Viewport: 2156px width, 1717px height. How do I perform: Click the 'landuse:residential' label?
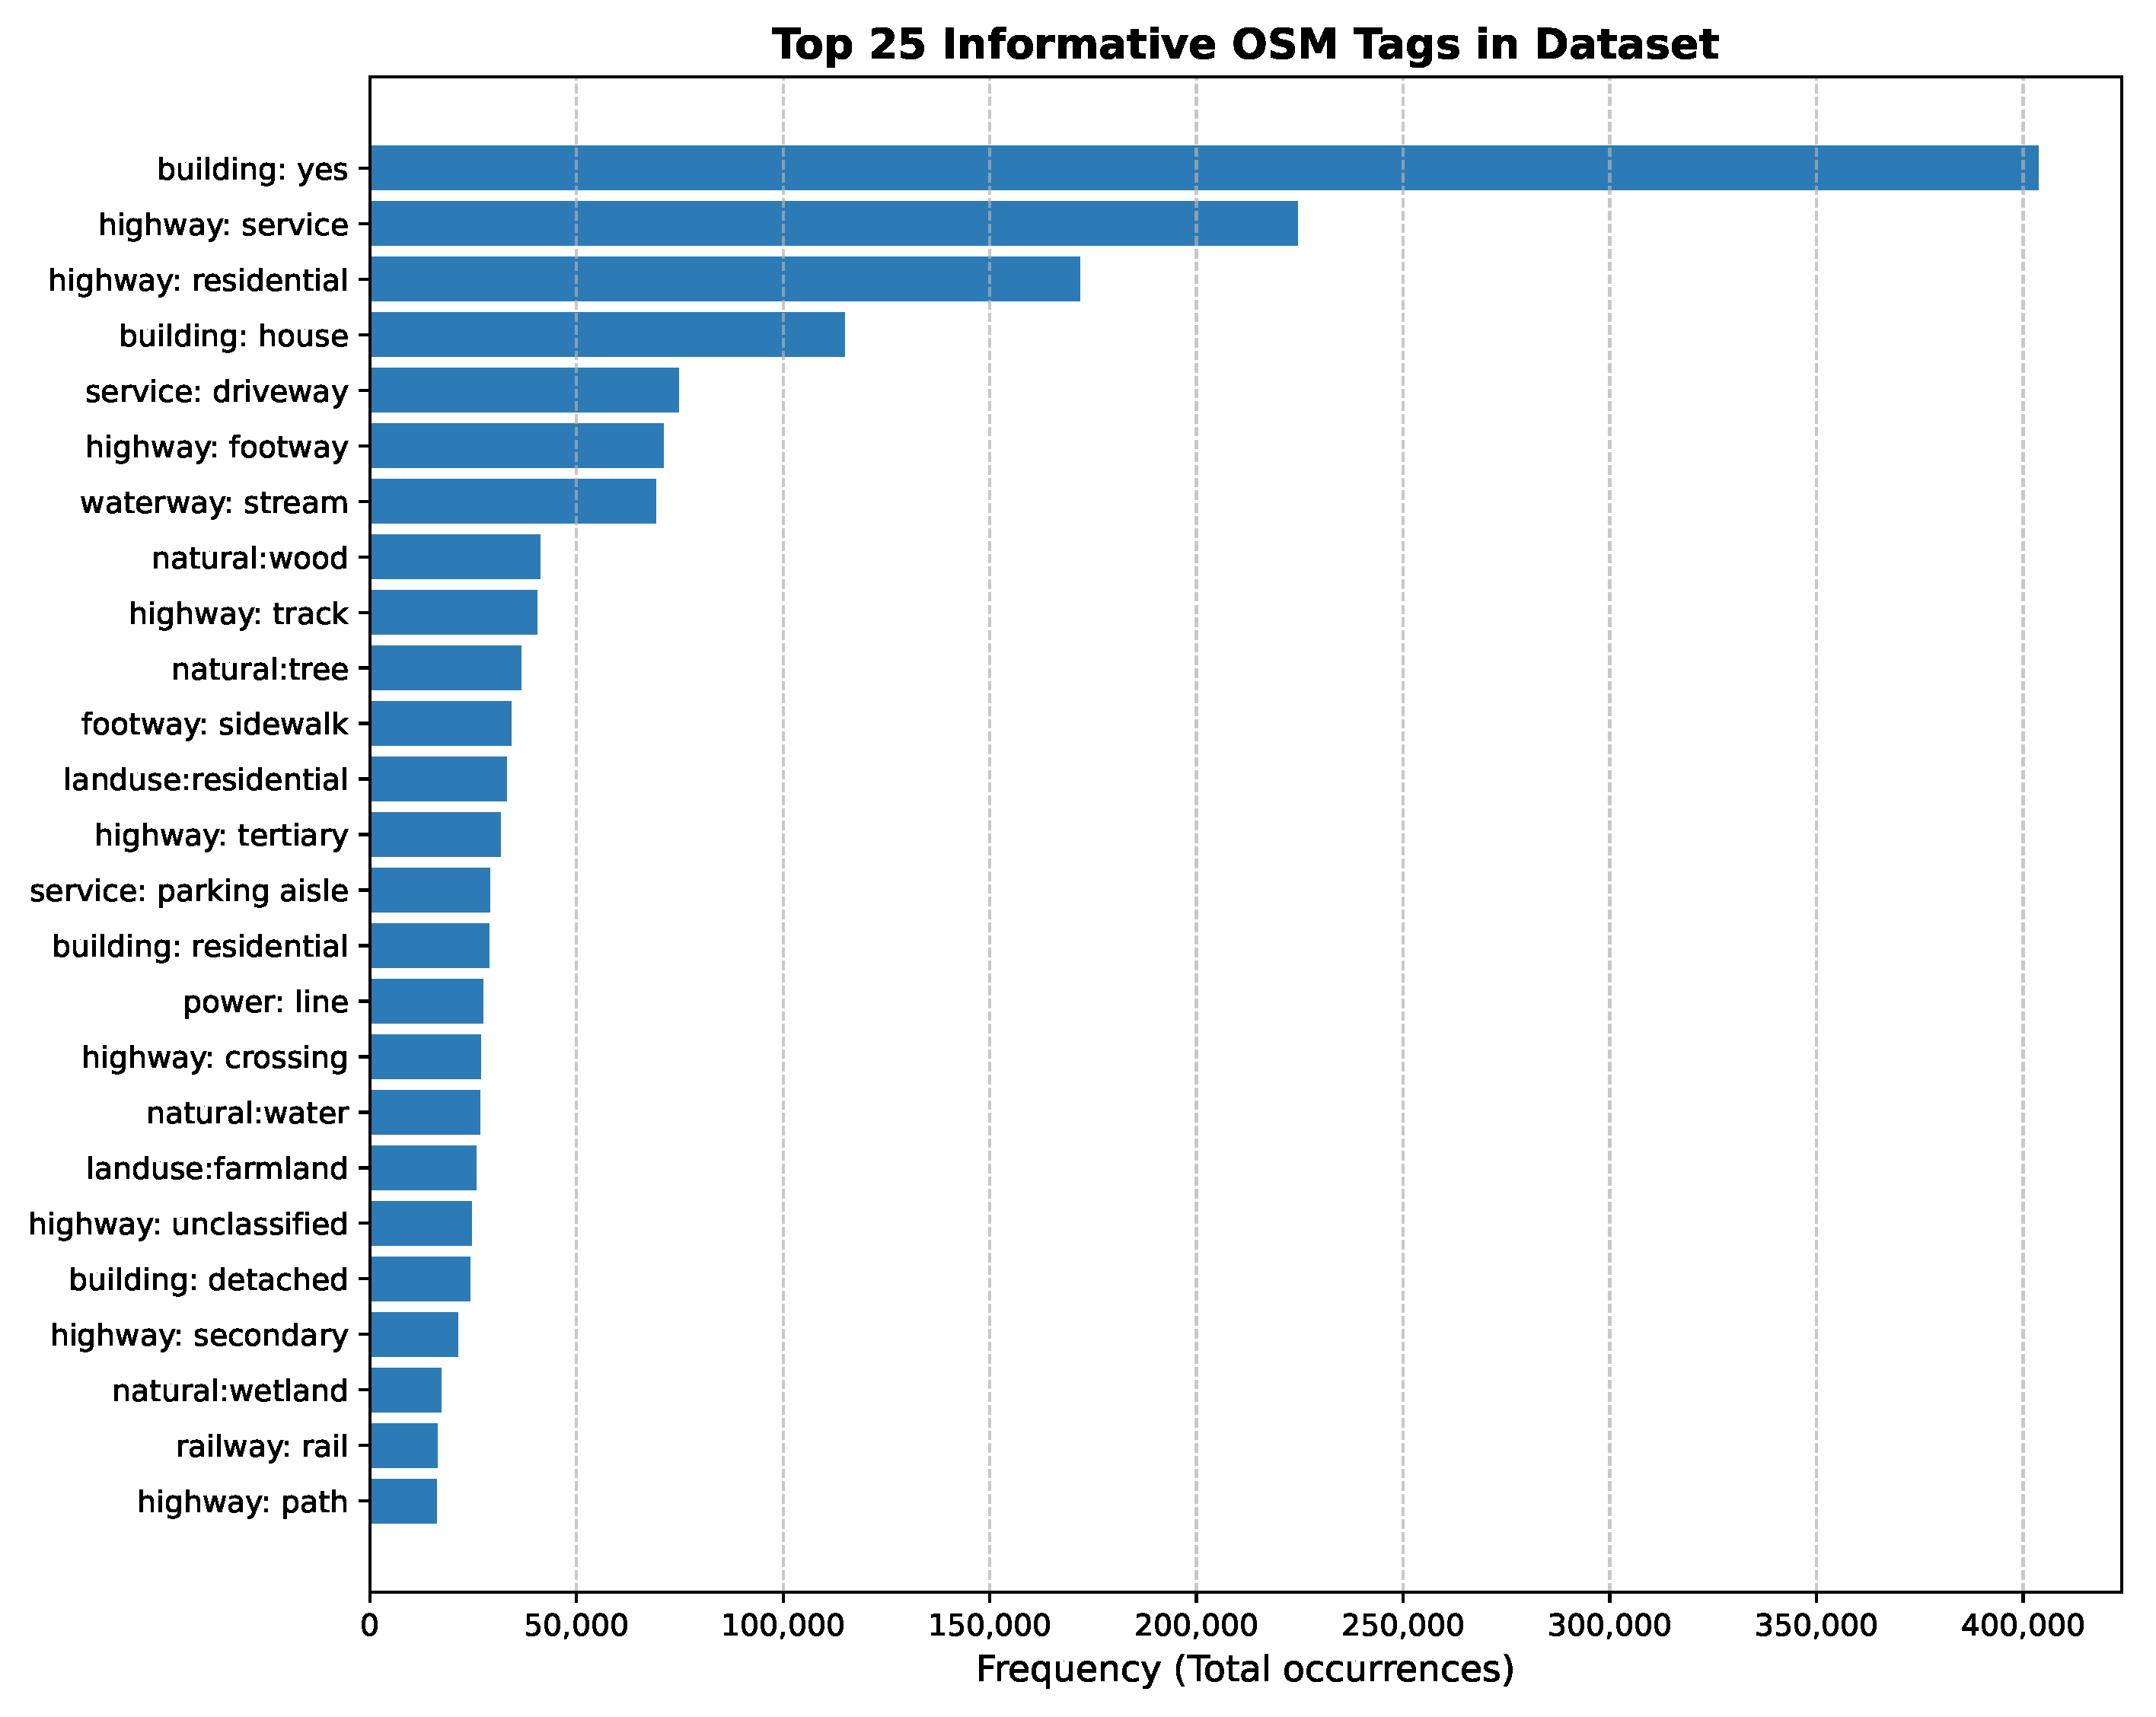click(x=206, y=780)
